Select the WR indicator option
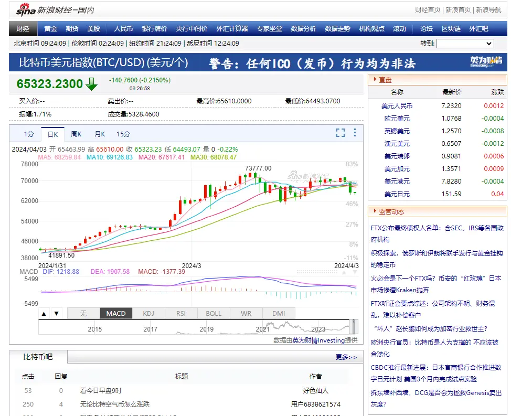Viewport: 511px width, 416px height. [x=247, y=313]
